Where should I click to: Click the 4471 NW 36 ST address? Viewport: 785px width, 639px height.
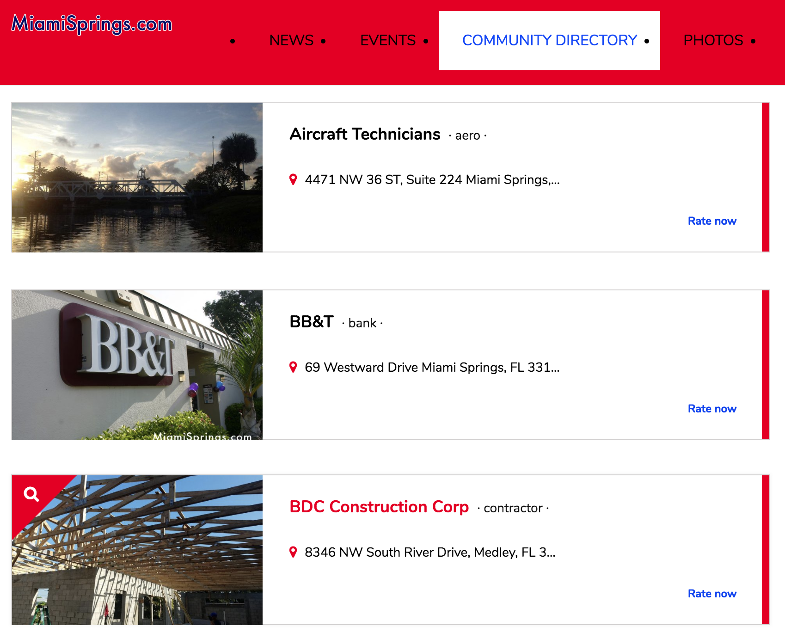tap(432, 179)
